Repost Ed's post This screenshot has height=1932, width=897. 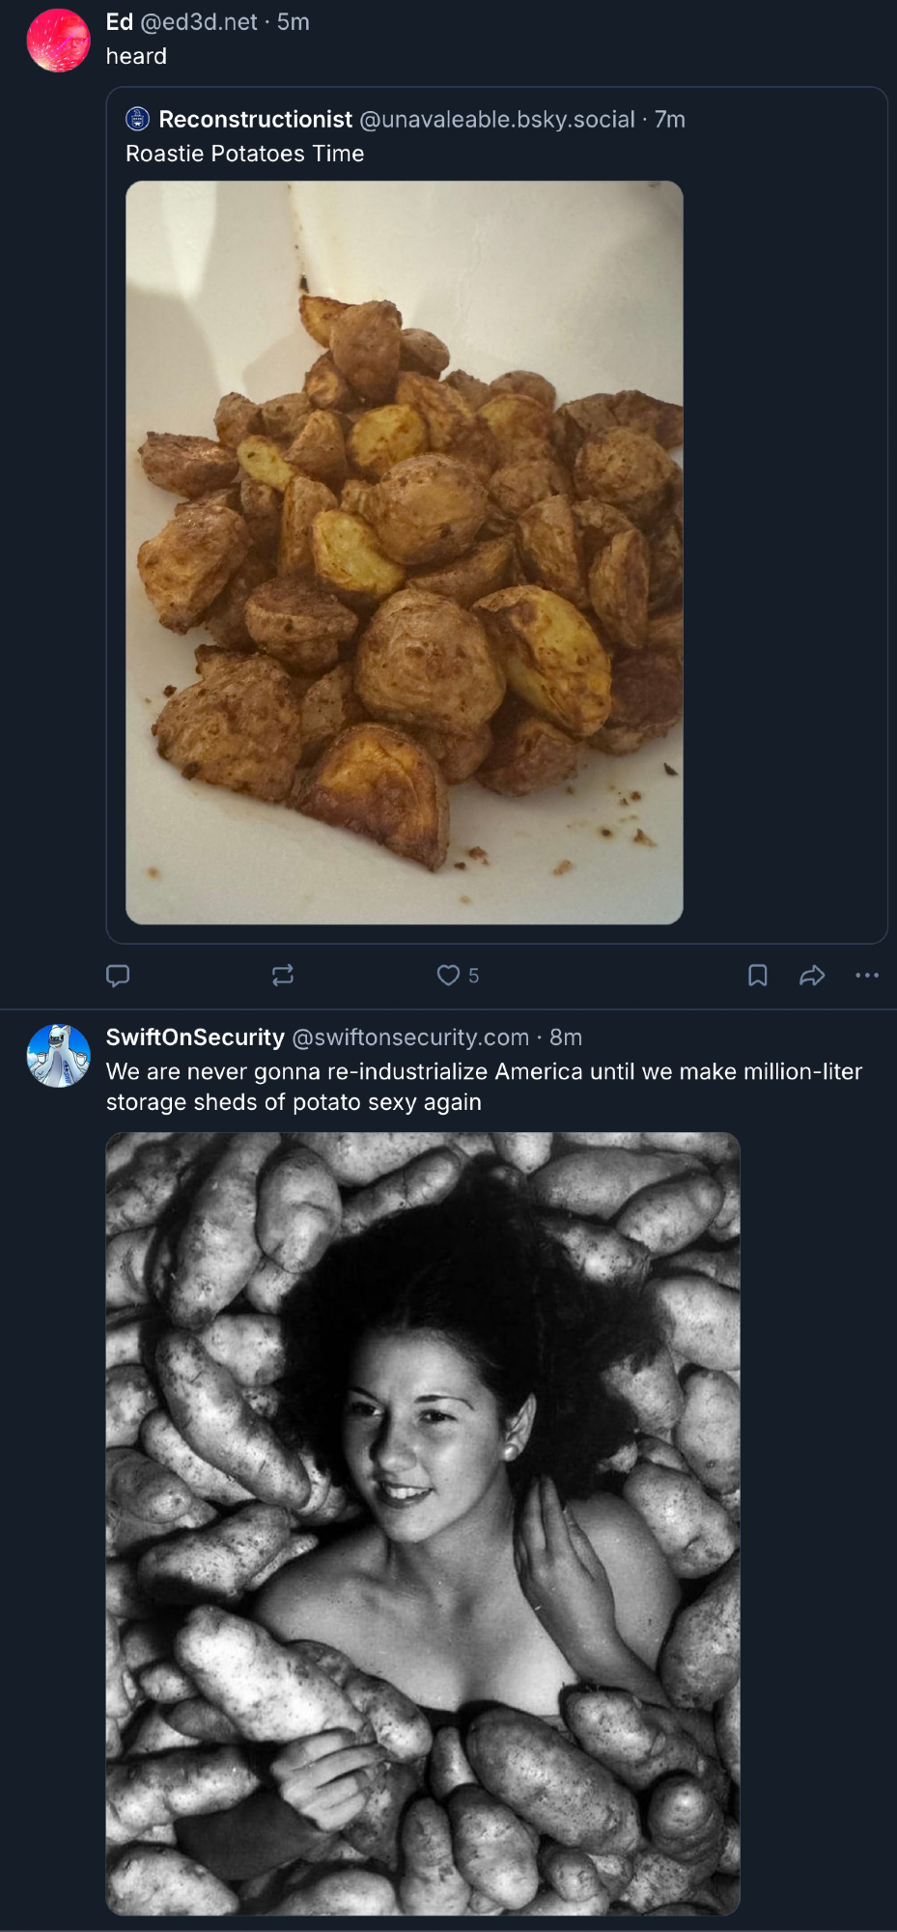(x=283, y=976)
